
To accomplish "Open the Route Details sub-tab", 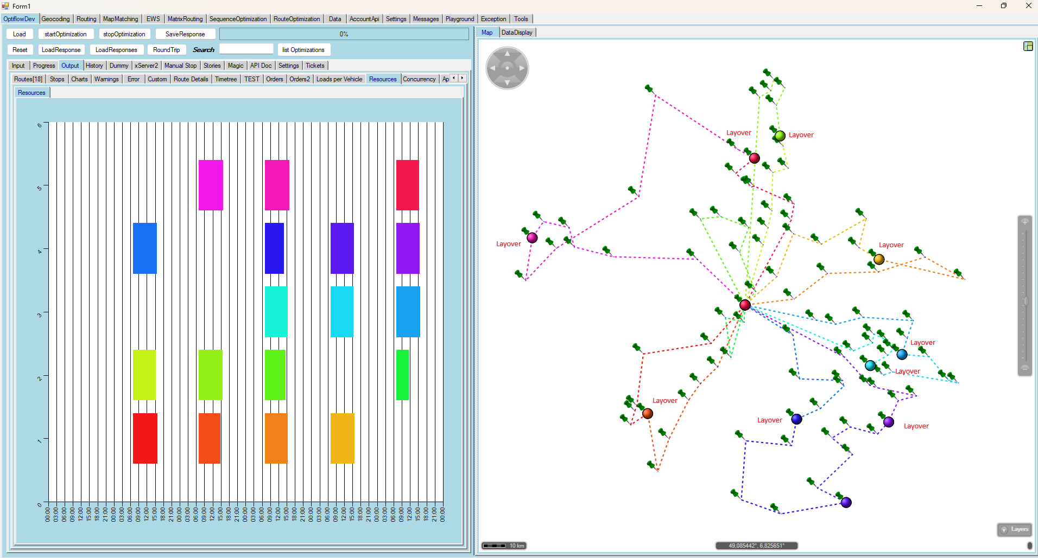I will click(191, 79).
